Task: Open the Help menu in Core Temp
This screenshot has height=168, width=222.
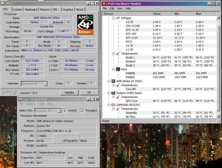Action: [50, 104]
